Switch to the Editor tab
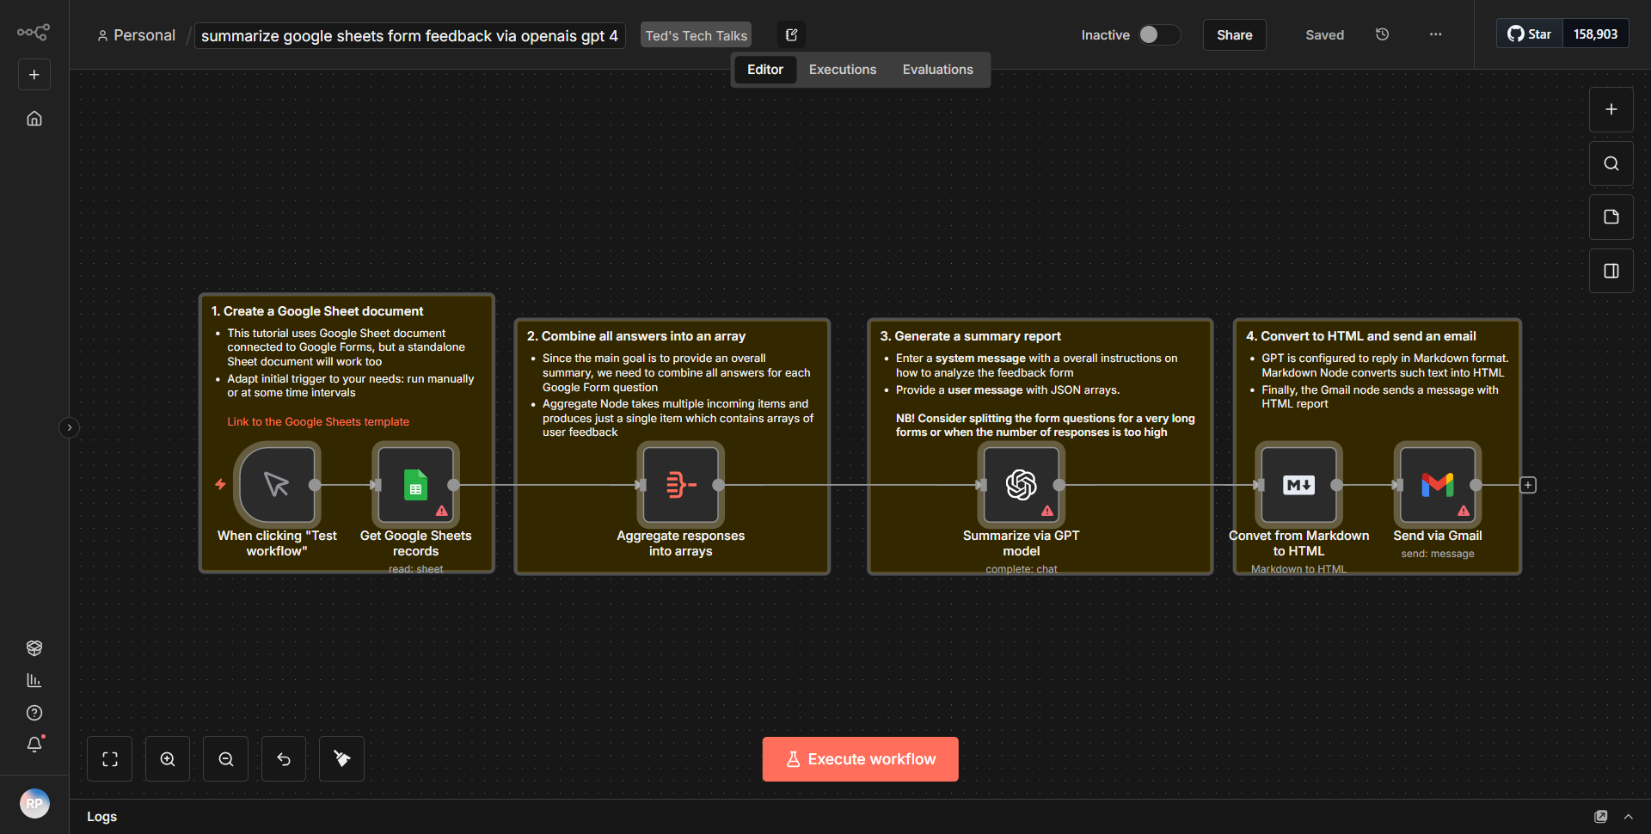The width and height of the screenshot is (1651, 834). 765,70
